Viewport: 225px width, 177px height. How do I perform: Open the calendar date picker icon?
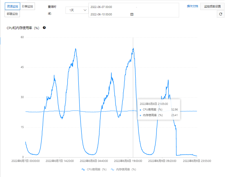point(132,14)
